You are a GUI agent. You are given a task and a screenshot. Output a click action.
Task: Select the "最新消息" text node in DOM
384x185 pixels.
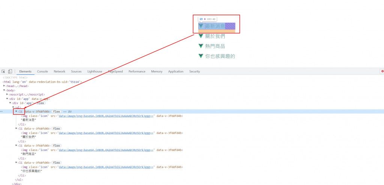pyautogui.click(x=28, y=120)
